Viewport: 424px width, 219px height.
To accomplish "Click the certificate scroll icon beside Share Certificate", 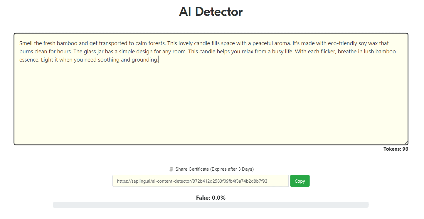I will [x=171, y=169].
